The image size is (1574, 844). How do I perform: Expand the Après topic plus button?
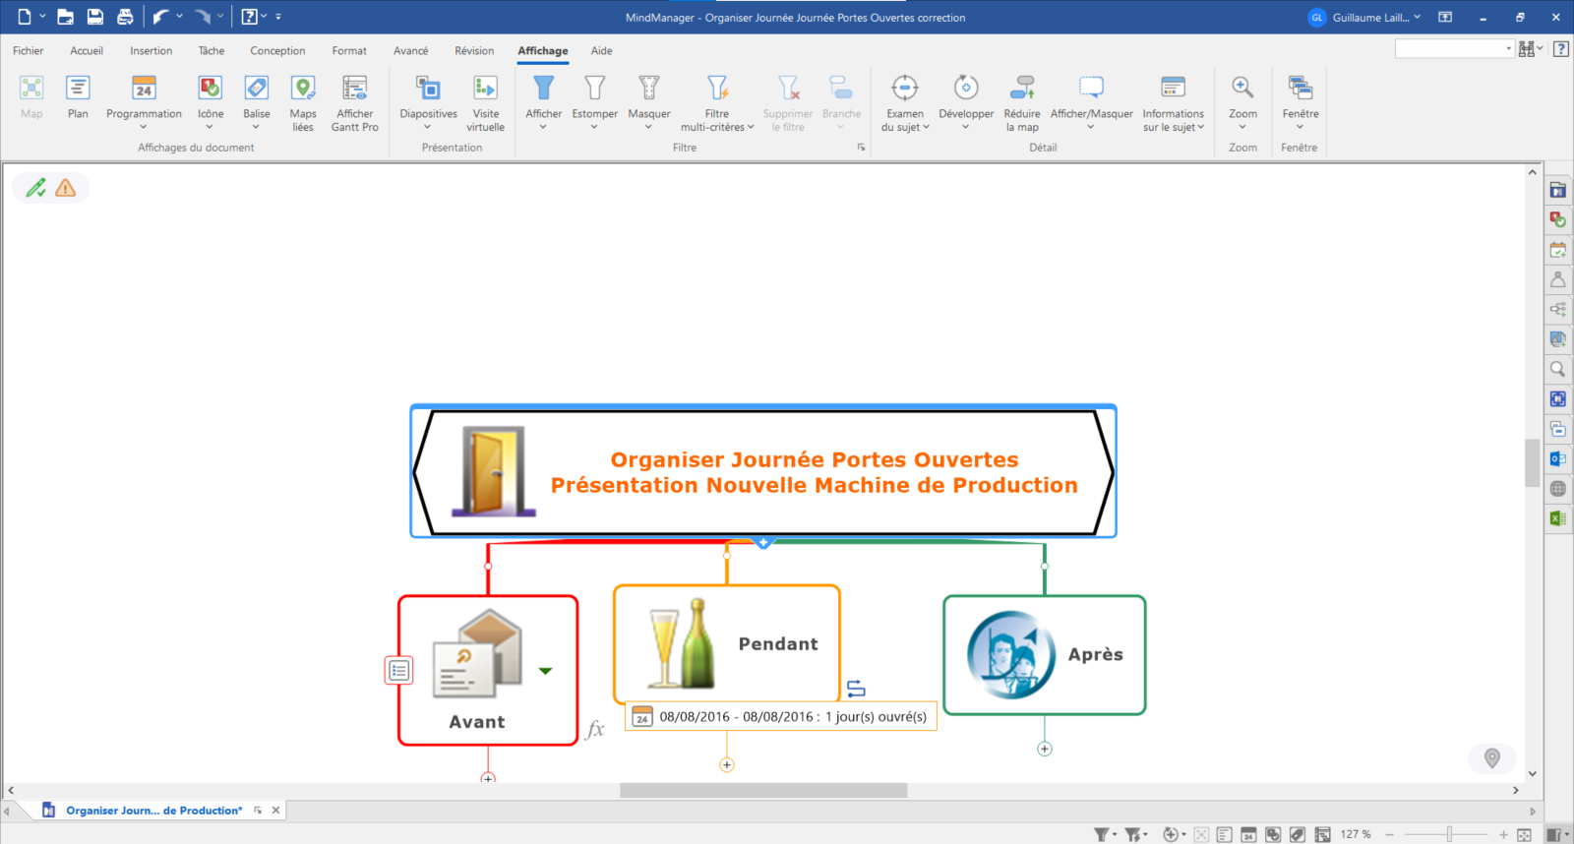pyautogui.click(x=1045, y=750)
